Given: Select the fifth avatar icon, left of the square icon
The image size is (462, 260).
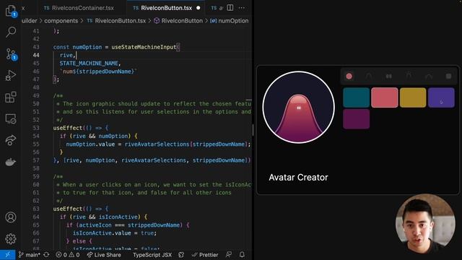Looking at the screenshot, I should click(429, 77).
